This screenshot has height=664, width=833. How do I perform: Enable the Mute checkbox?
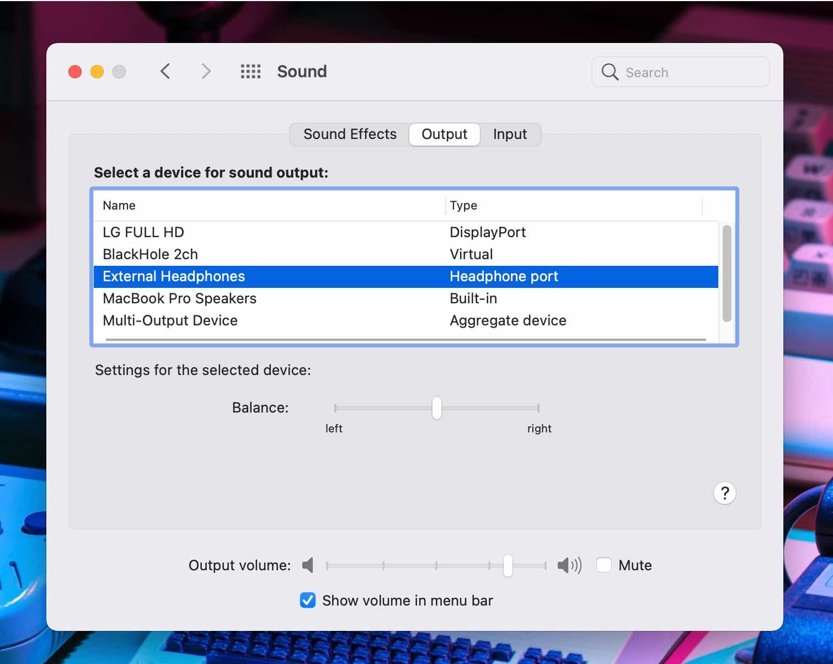(604, 565)
